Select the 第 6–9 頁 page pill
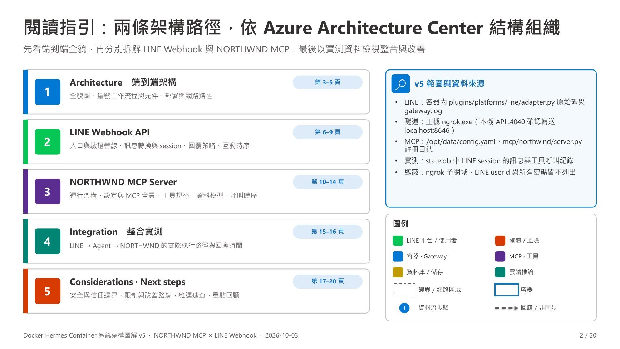This screenshot has height=349, width=620. [328, 132]
